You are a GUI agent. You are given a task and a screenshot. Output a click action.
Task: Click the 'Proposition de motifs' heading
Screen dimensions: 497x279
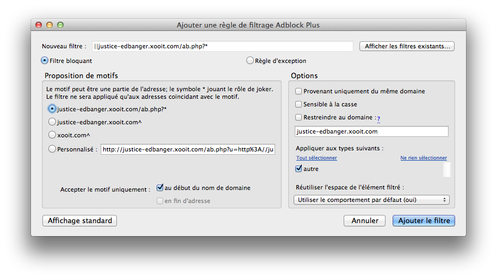[81, 75]
